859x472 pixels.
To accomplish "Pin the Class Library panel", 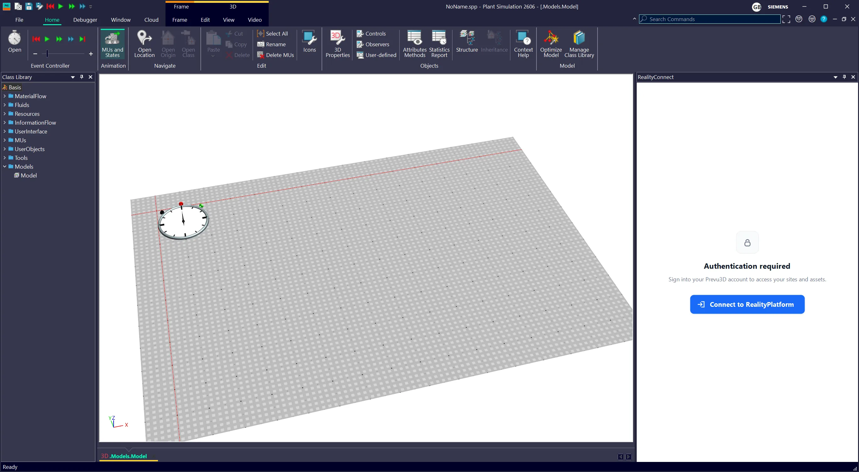I will point(82,77).
